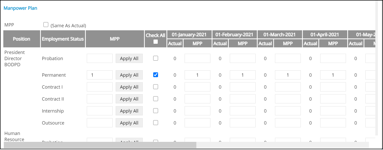Click the horizontal scrollbar thumb
Screen dimensions: 383x150
[x=100, y=145]
